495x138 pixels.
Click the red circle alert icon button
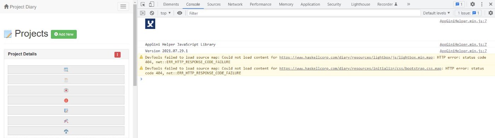66,100
